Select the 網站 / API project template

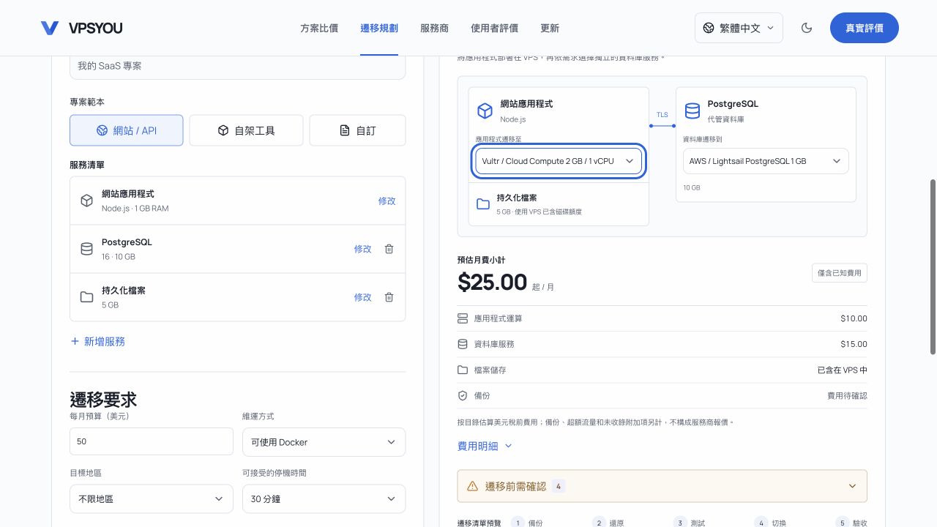coord(127,130)
